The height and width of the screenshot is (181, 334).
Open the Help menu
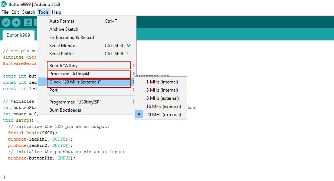click(56, 12)
